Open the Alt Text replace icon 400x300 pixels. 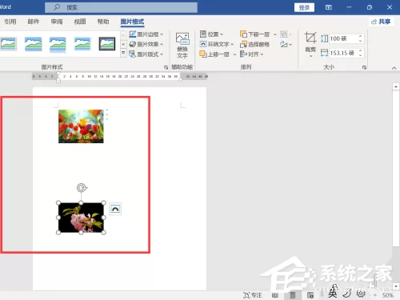[182, 39]
